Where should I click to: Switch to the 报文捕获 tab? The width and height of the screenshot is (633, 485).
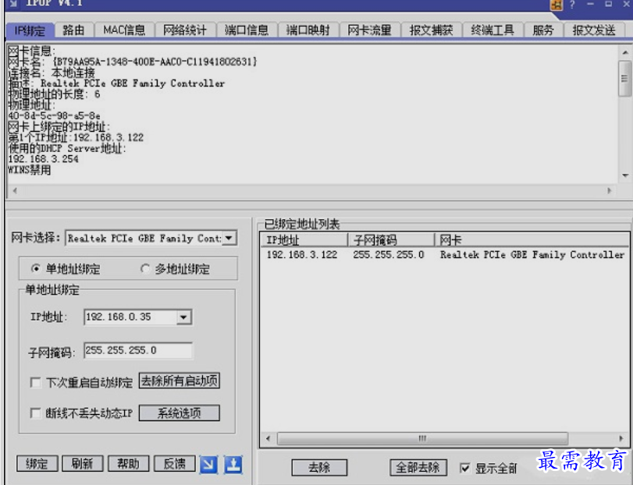coord(431,30)
